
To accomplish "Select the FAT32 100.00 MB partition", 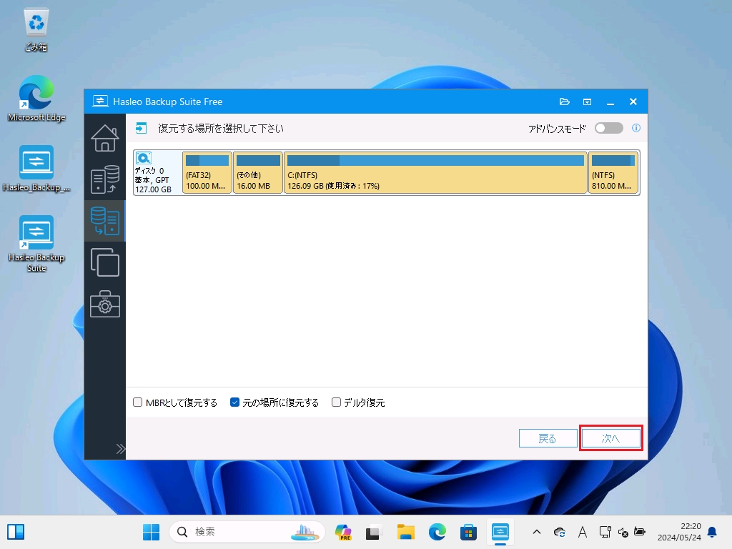I will (x=207, y=173).
